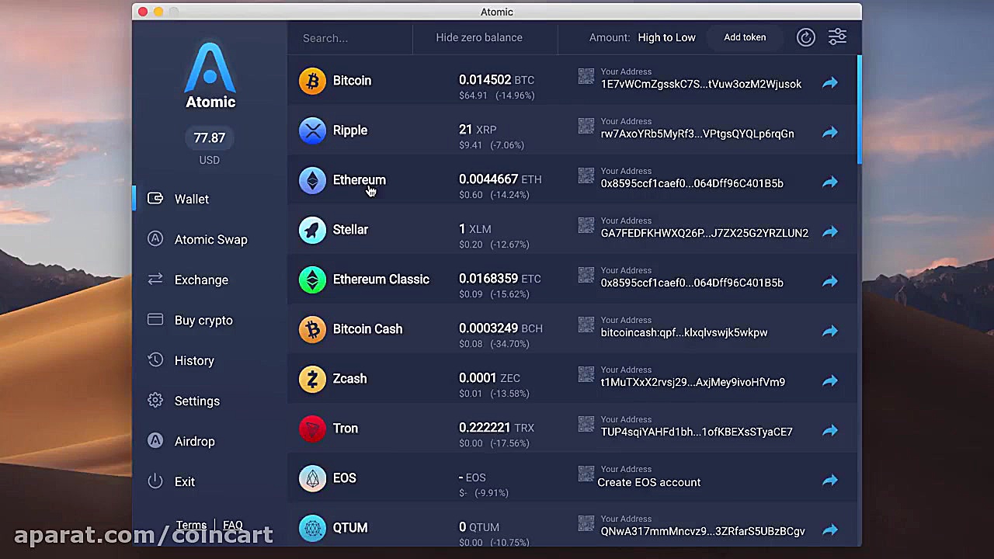This screenshot has height=559, width=994.
Task: Open the FAQ link
Action: click(x=233, y=526)
